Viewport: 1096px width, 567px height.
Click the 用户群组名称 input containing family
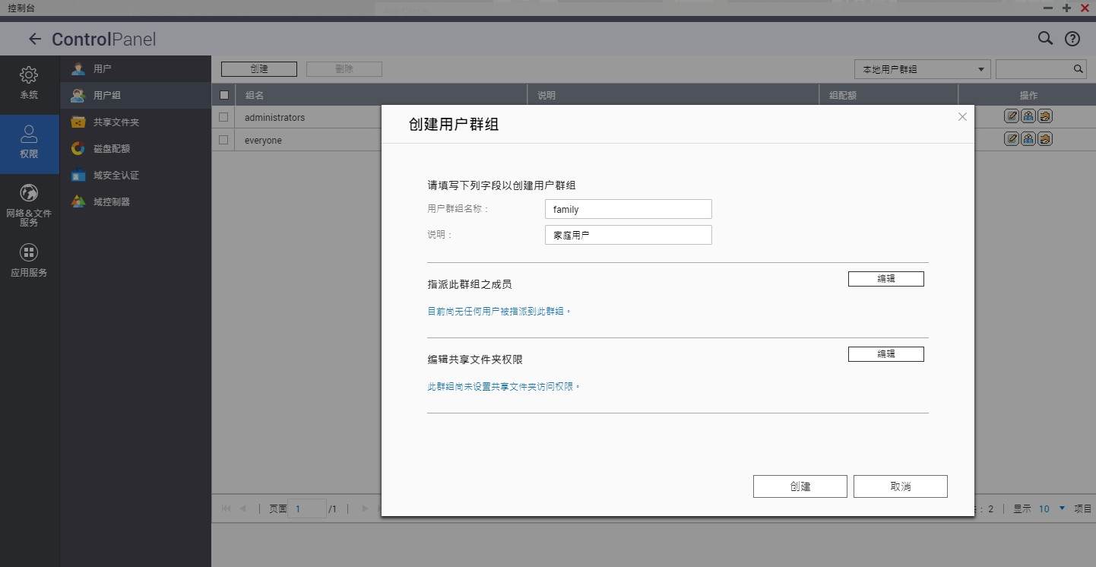pos(628,208)
